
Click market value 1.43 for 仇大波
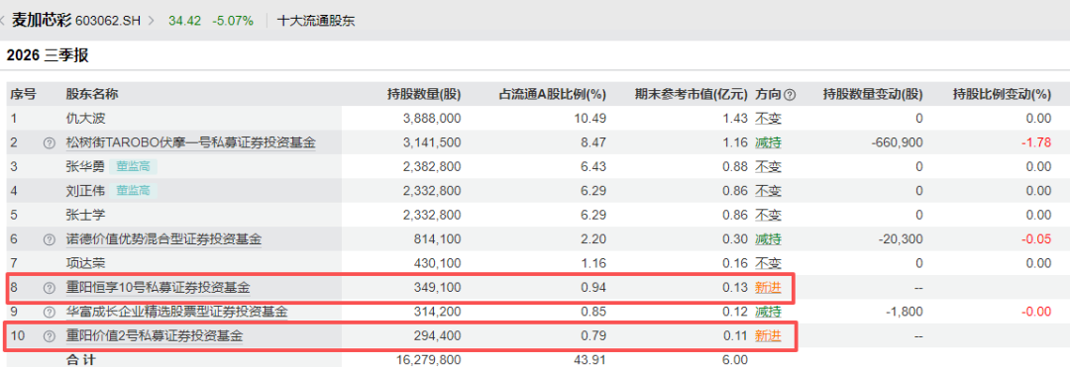point(735,119)
